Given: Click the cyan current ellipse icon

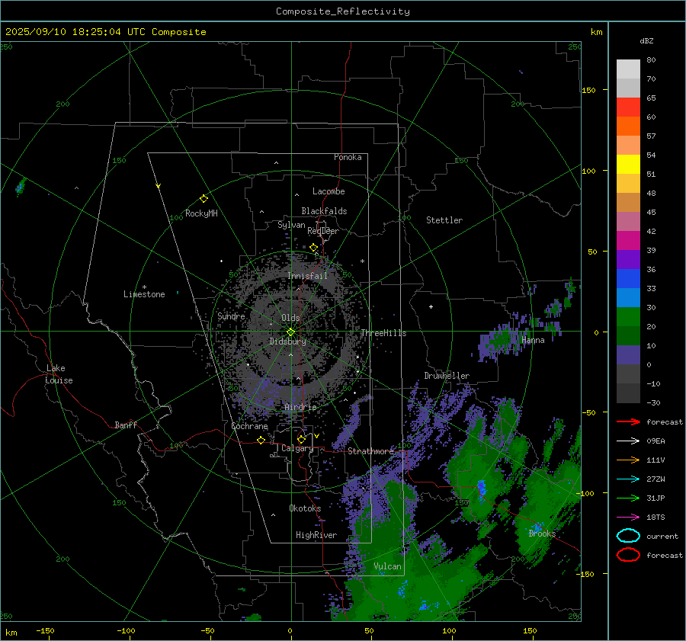Looking at the screenshot, I should (x=628, y=536).
